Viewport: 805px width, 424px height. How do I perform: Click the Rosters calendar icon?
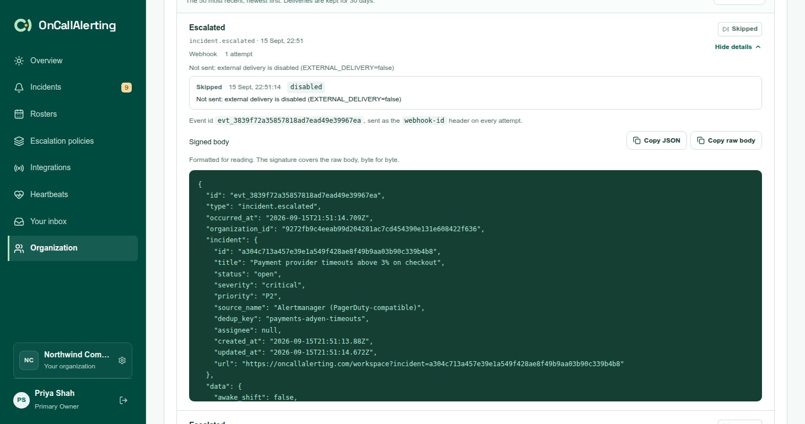(x=19, y=114)
